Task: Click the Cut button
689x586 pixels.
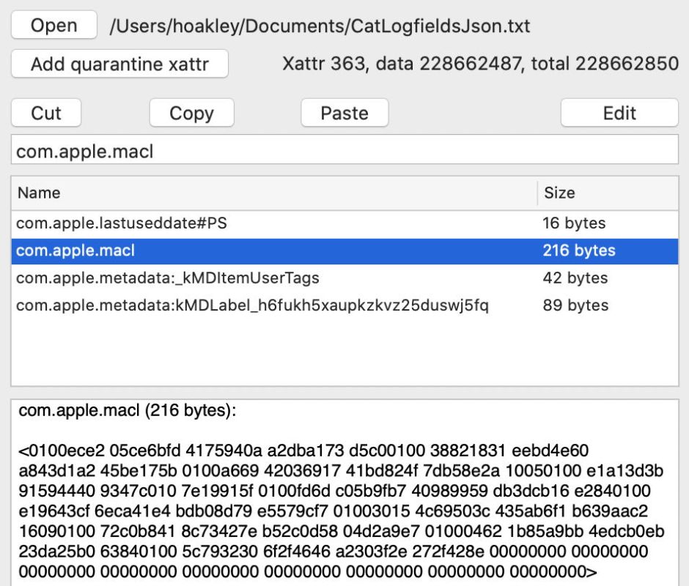Action: 46,113
